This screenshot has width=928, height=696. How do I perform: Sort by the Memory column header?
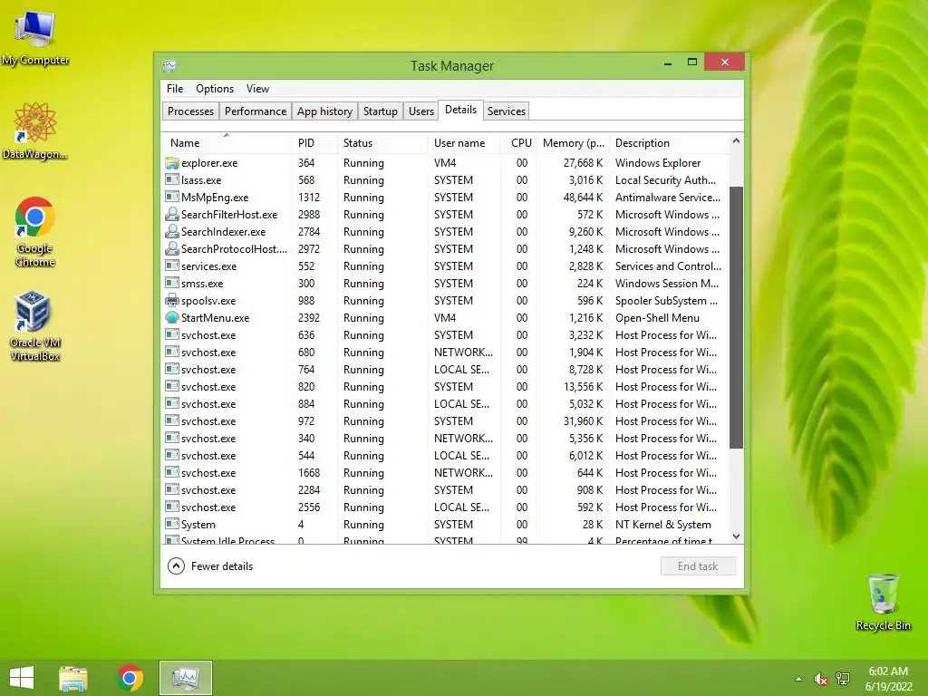tap(573, 142)
